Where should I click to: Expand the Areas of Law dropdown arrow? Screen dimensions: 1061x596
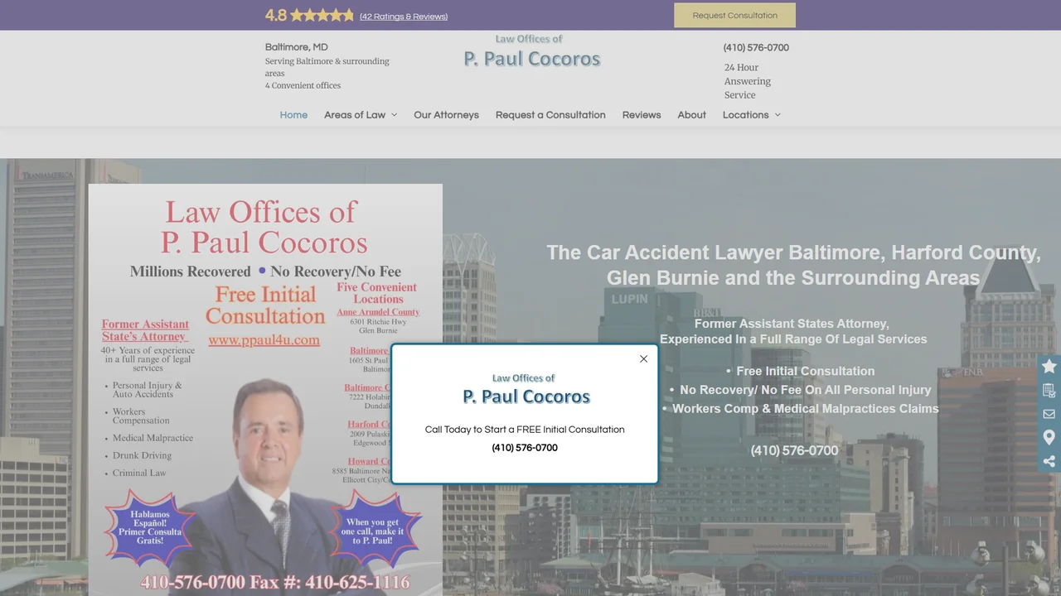(x=394, y=115)
